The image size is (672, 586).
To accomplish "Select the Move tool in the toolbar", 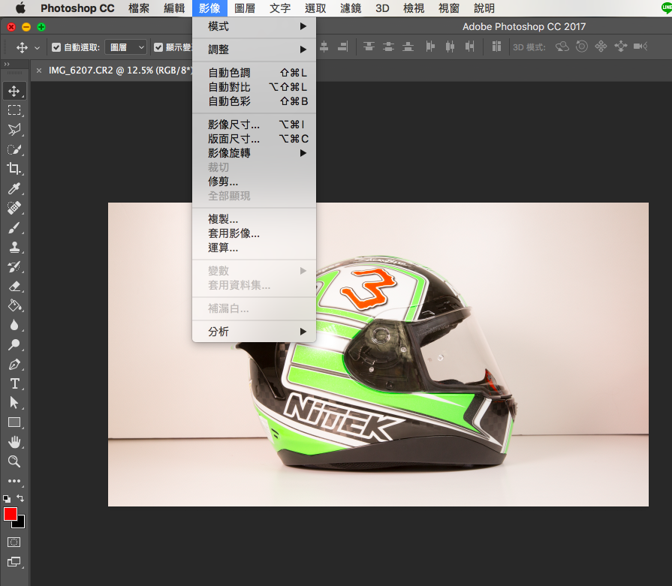I will [14, 91].
